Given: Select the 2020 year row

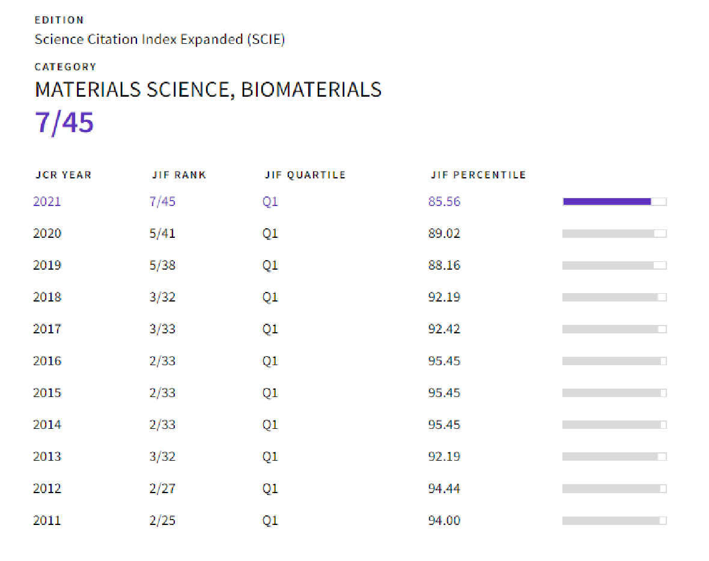Looking at the screenshot, I should [47, 233].
